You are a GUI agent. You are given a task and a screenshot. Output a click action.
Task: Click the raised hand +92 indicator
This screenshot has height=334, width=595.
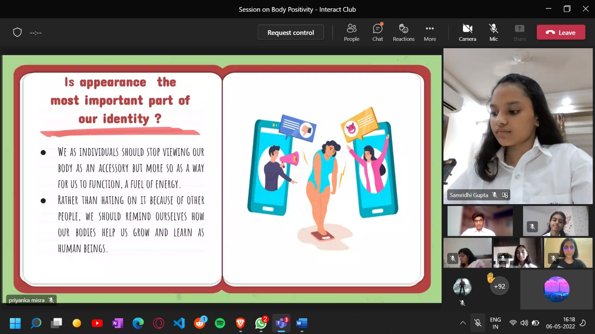499,286
